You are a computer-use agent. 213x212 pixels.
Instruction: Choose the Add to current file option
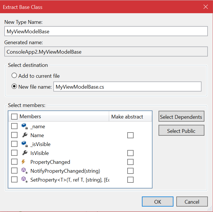[14, 76]
